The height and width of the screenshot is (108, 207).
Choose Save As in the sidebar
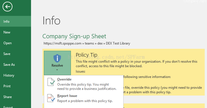point(15,65)
